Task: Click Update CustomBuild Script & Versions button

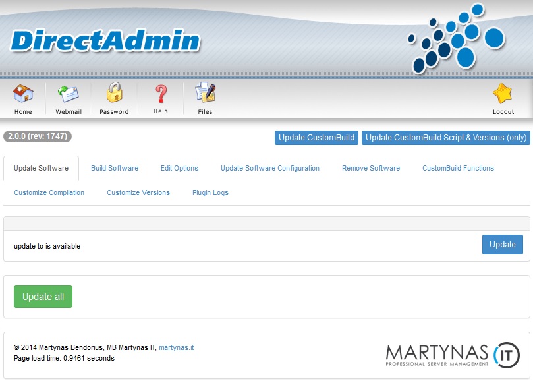Action: click(x=446, y=138)
